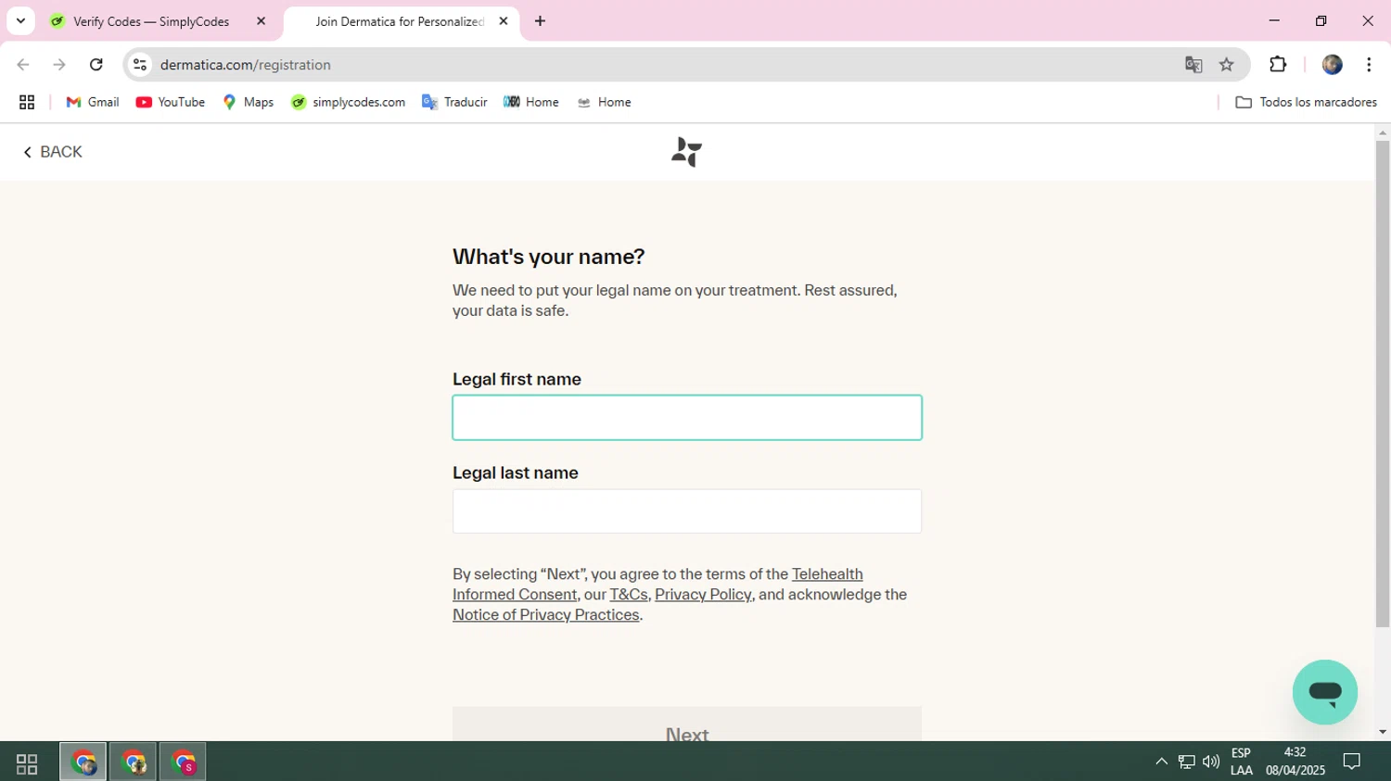This screenshot has height=781, width=1391.
Task: Focus the Legal last name field
Action: 687,511
